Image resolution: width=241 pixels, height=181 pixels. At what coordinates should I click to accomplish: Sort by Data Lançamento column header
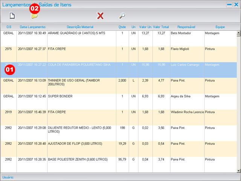click(32, 27)
